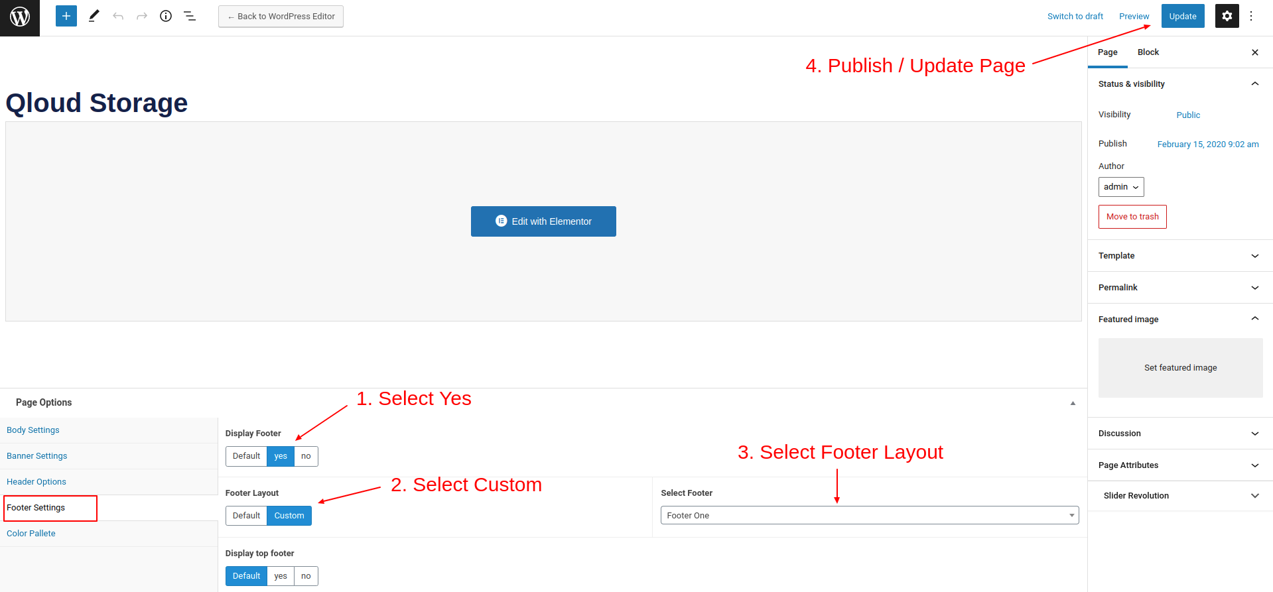
Task: Click Edit with Elementor button
Action: [x=543, y=221]
